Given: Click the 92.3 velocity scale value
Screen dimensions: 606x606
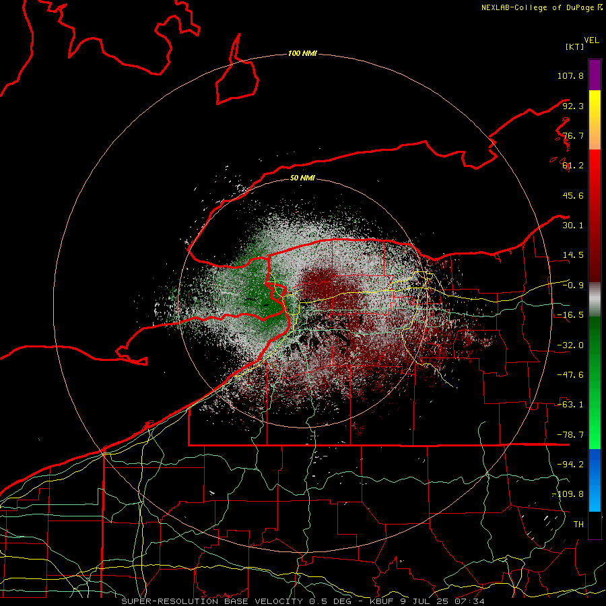Looking at the screenshot, I should tap(573, 106).
